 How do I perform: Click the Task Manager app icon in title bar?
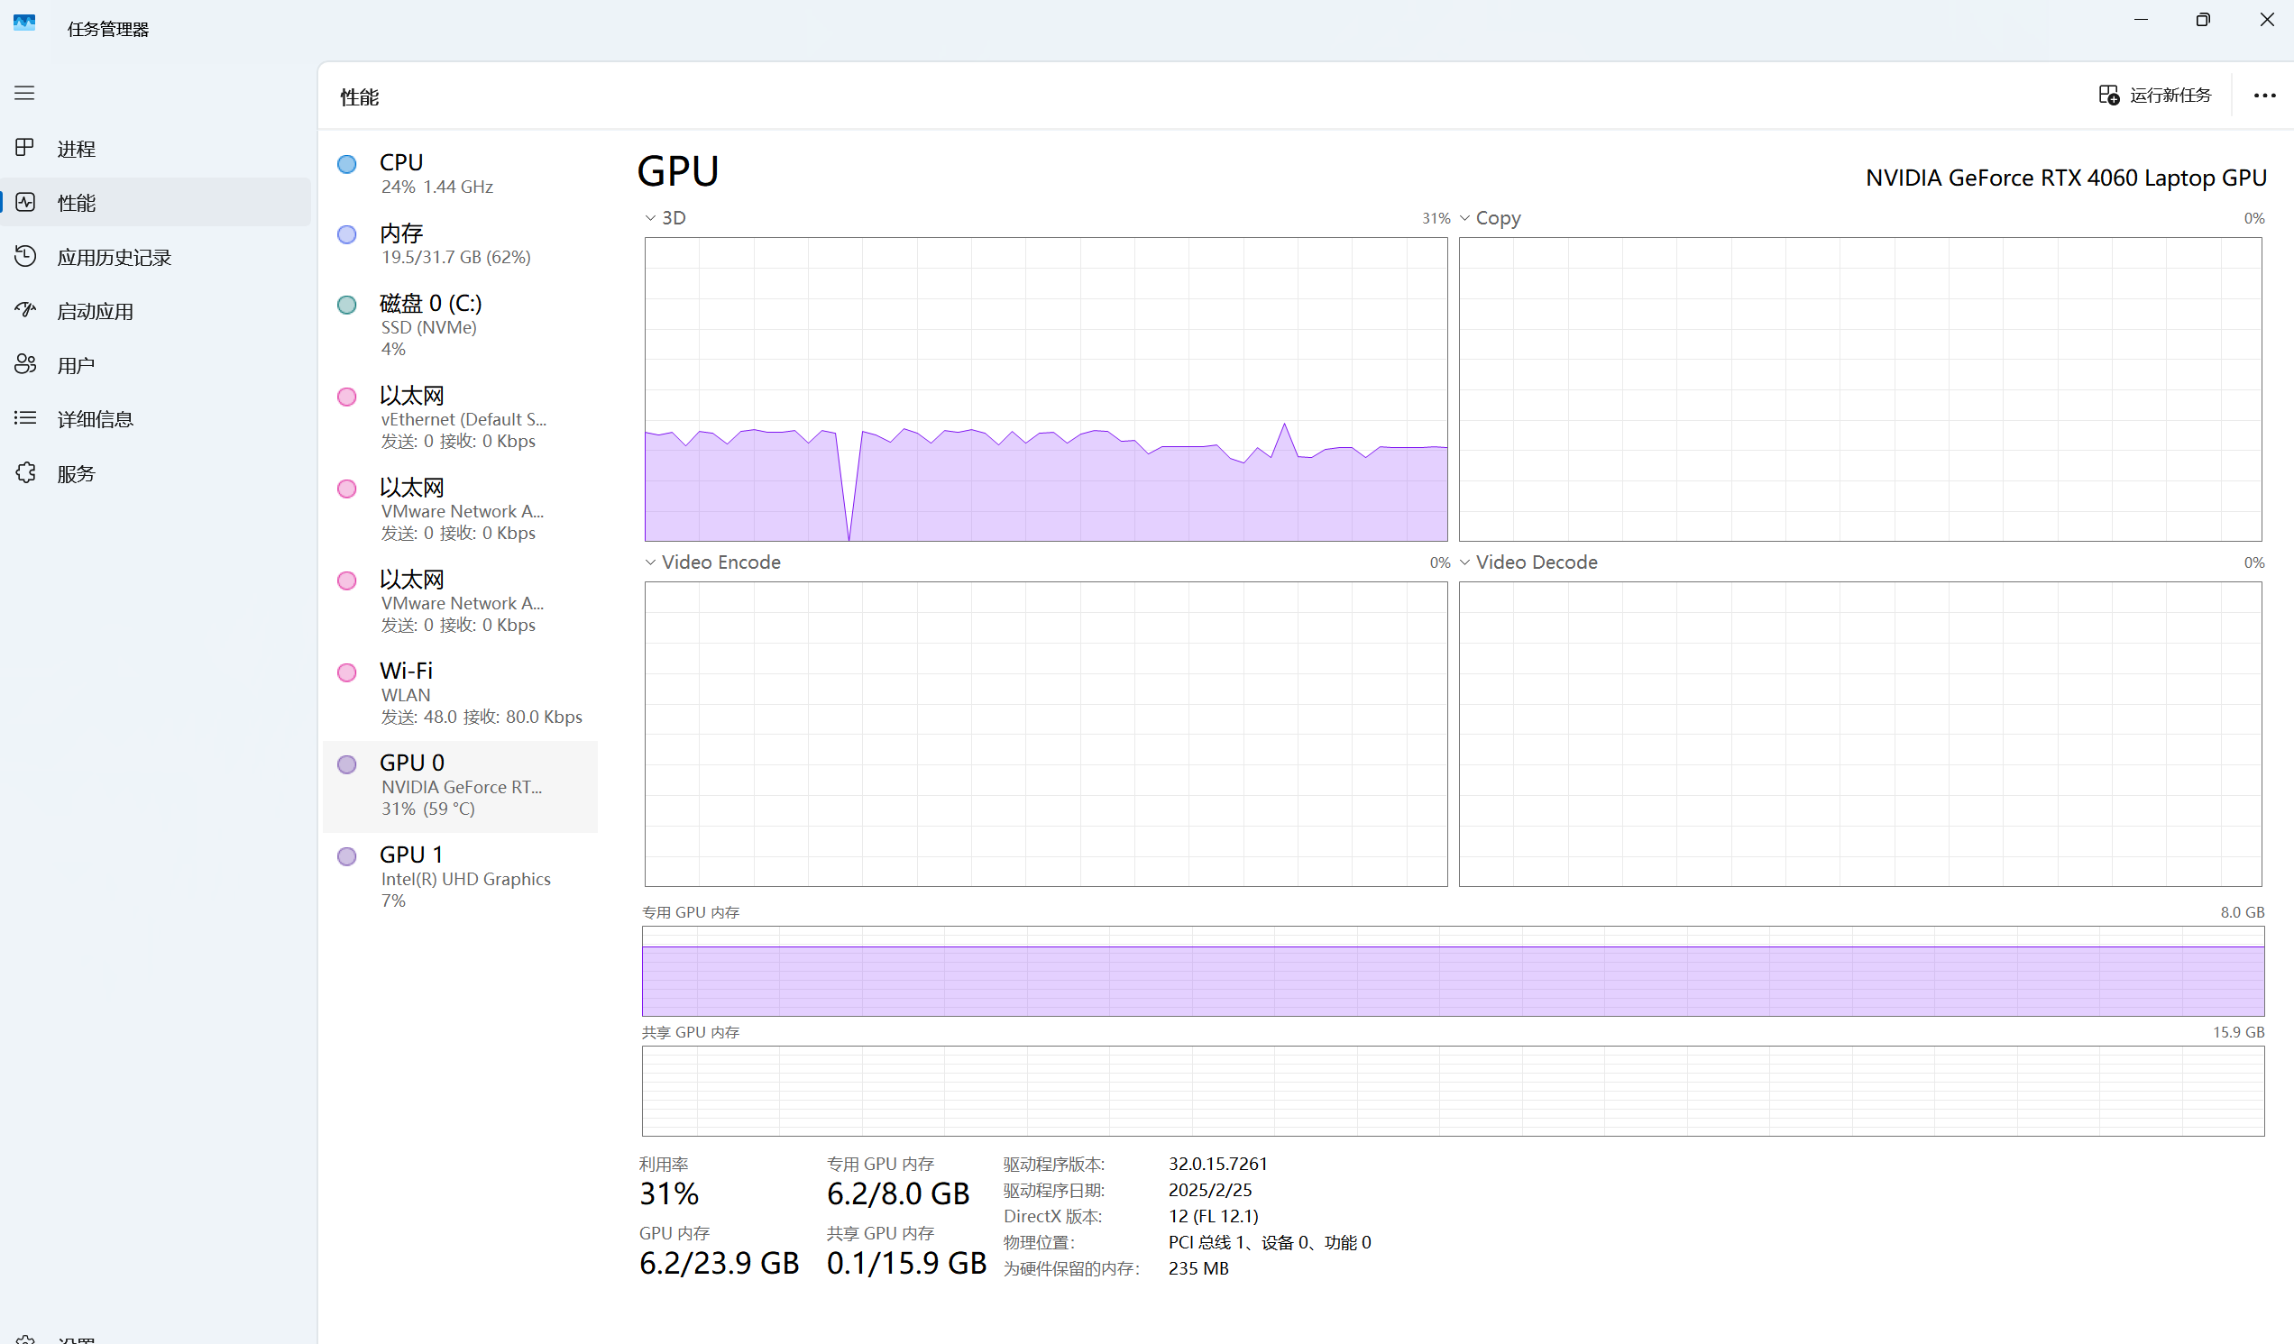(24, 23)
